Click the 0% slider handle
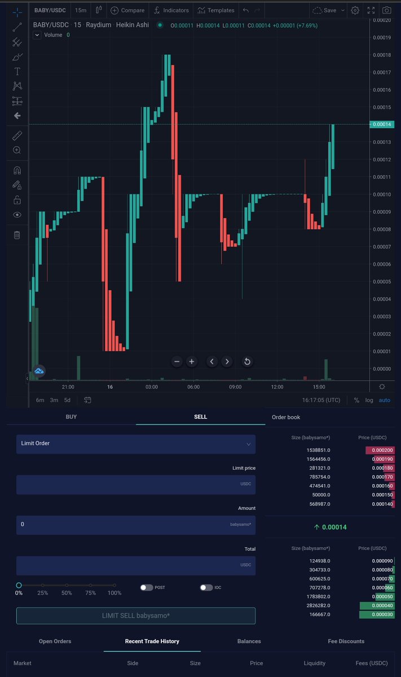The width and height of the screenshot is (401, 677). click(x=19, y=586)
